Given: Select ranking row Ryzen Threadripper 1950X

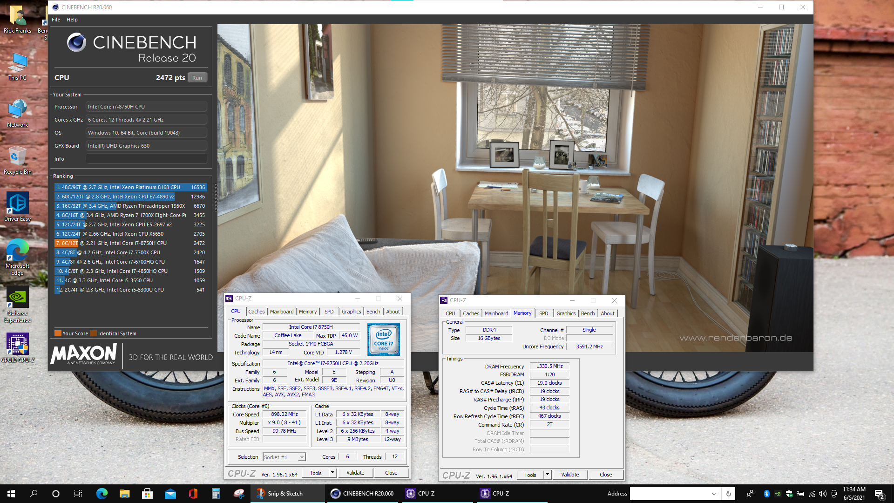Looking at the screenshot, I should click(130, 206).
